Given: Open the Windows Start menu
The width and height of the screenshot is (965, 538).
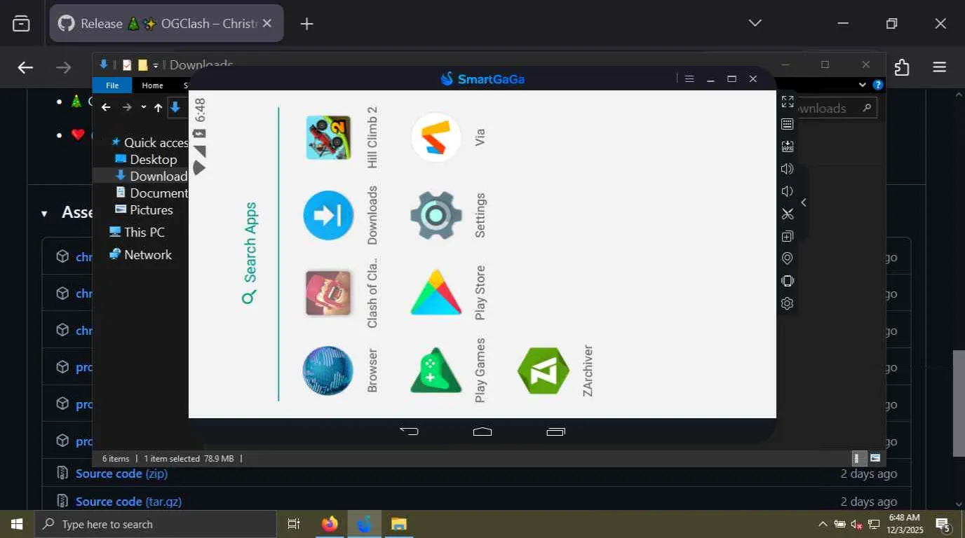Looking at the screenshot, I should pyautogui.click(x=16, y=524).
